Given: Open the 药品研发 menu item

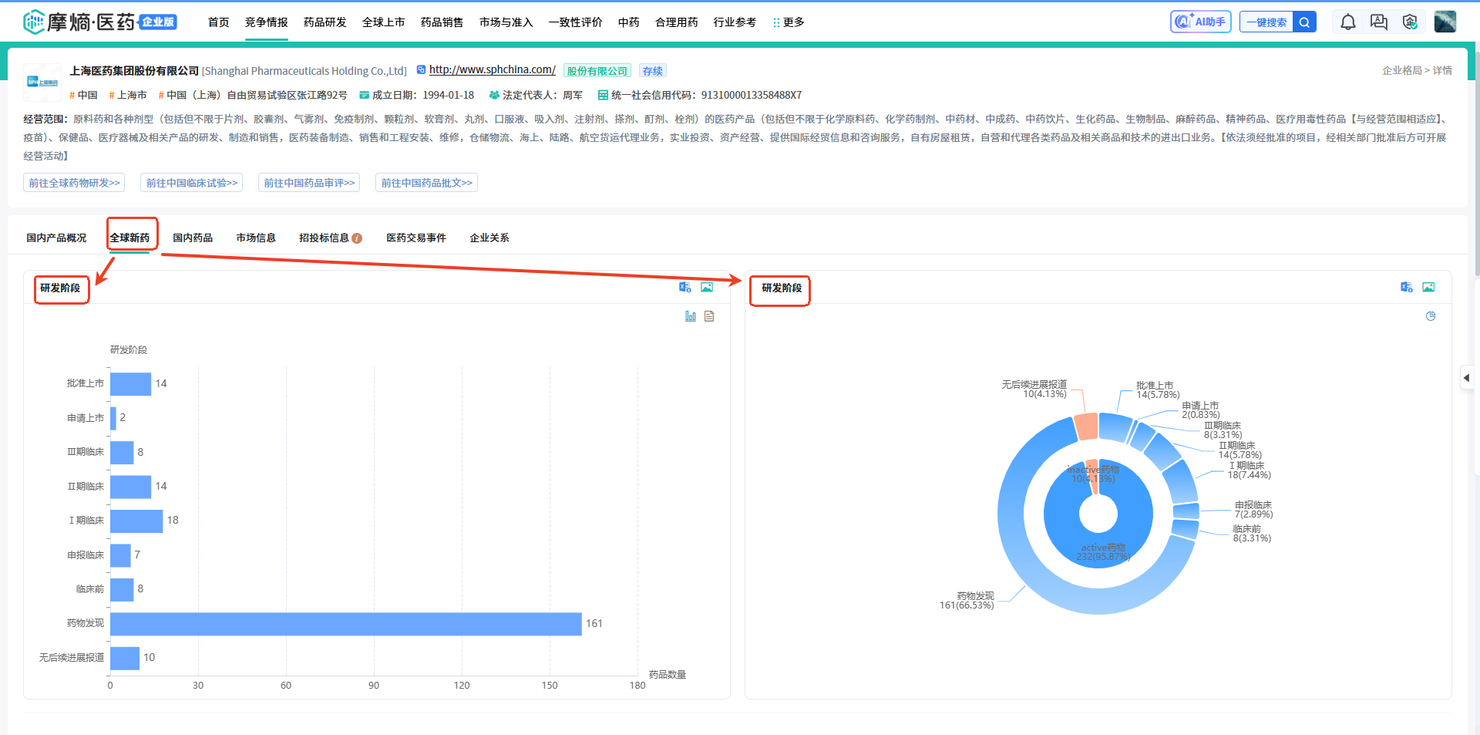Looking at the screenshot, I should pos(325,22).
